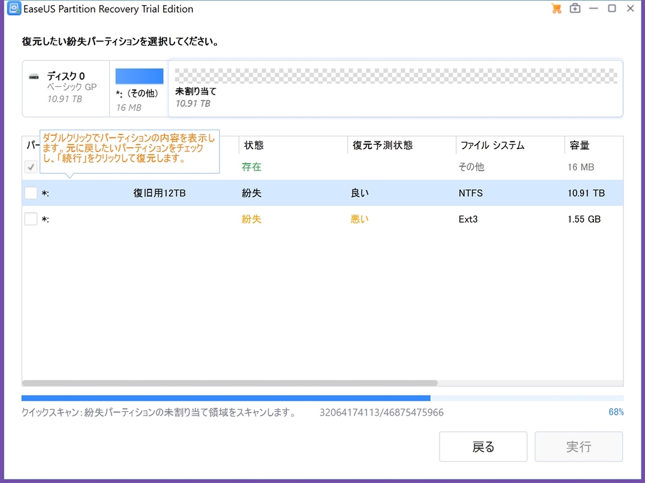Click the horizontal scrollbar of the partition list
The height and width of the screenshot is (483, 645).
[x=230, y=383]
